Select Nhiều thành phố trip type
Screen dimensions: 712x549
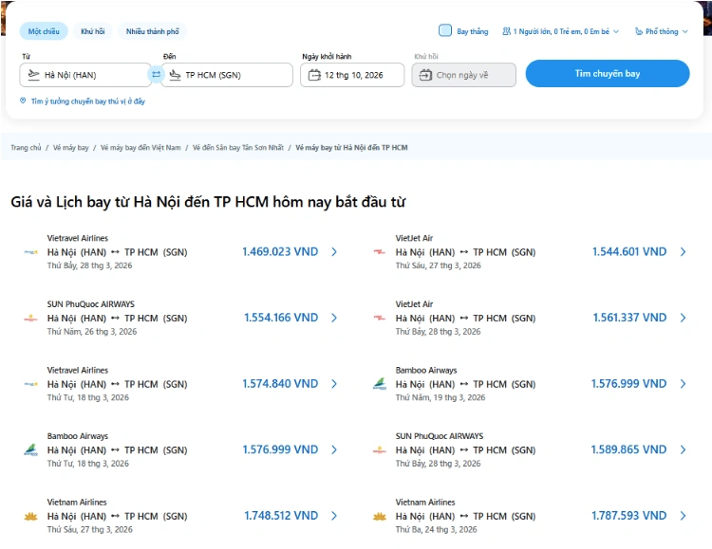pos(153,31)
